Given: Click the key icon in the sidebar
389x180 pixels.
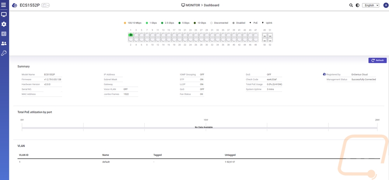Looking at the screenshot, I should click(4, 53).
